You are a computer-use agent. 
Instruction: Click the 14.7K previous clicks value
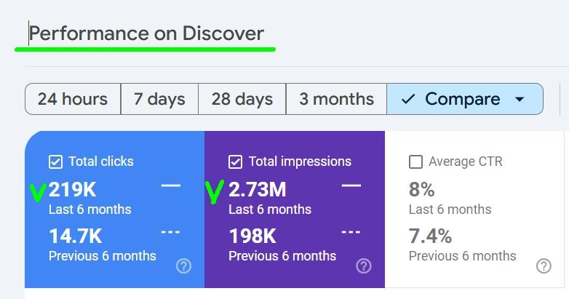point(76,236)
